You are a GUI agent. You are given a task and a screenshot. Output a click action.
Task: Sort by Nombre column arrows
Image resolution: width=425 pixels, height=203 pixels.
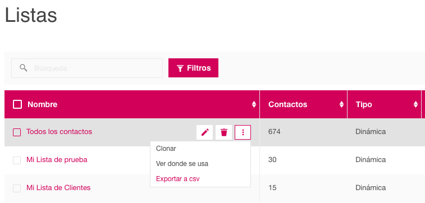click(254, 104)
